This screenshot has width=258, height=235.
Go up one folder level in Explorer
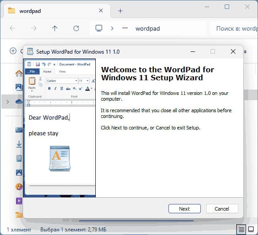55,28
